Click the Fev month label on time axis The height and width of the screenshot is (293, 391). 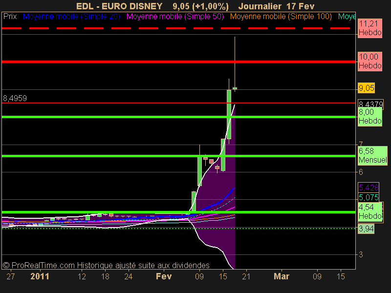(x=164, y=276)
